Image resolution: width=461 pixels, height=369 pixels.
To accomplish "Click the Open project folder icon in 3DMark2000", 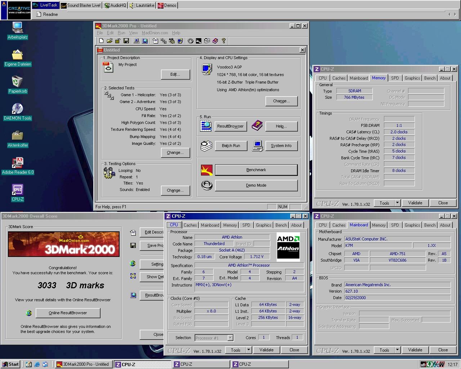I will [x=109, y=41].
